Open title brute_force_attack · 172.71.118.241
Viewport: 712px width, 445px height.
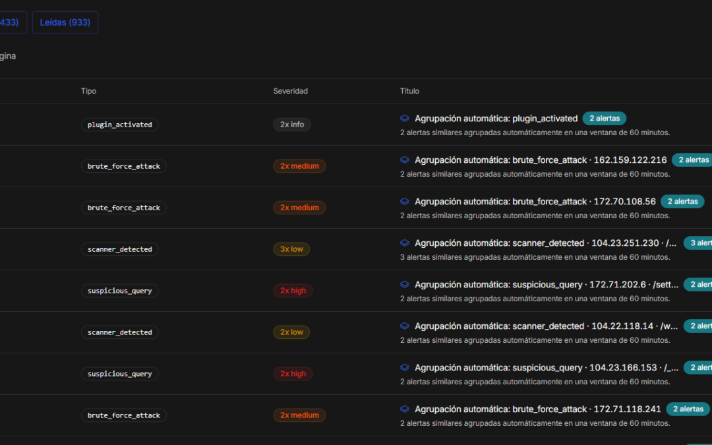click(x=538, y=409)
